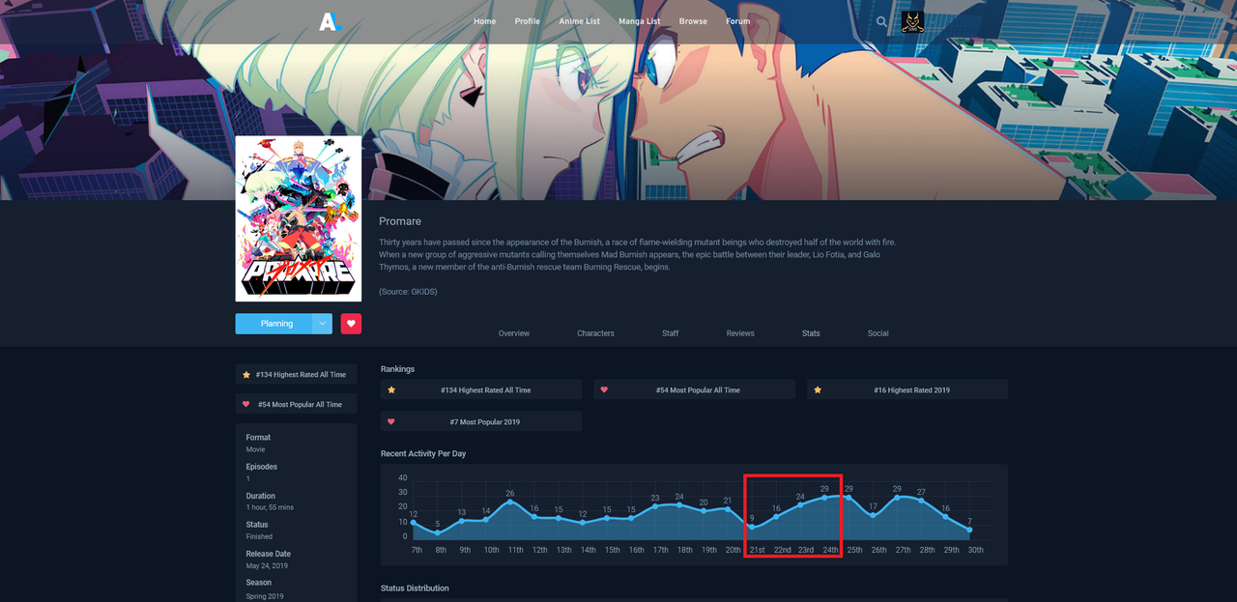Click the Format value Movie
1237x602 pixels.
pos(255,449)
